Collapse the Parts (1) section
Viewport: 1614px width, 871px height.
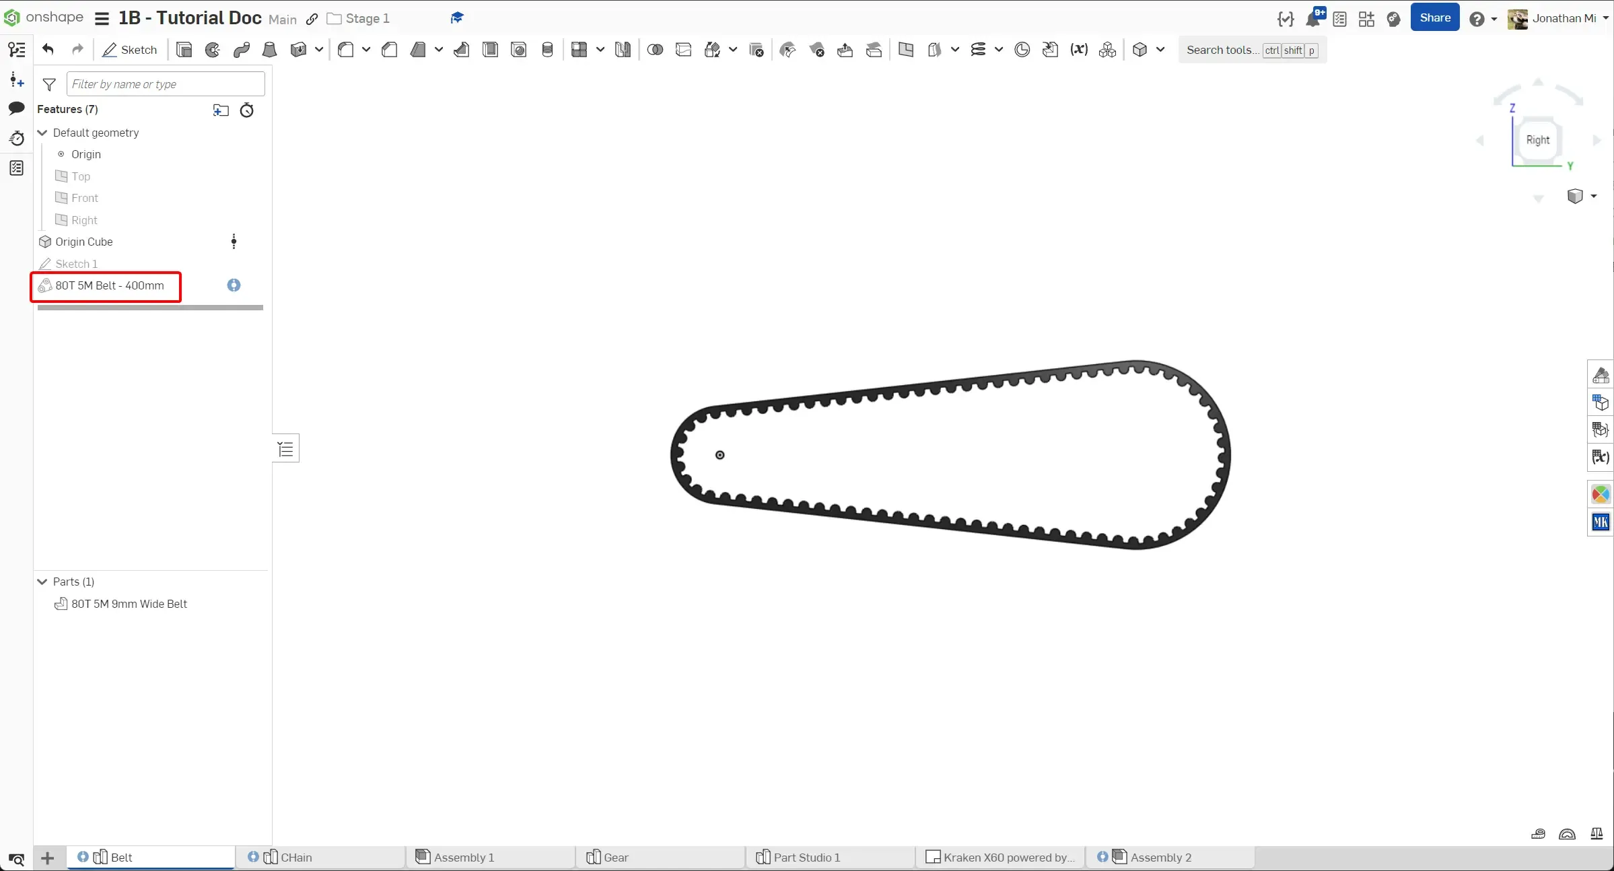pos(42,582)
